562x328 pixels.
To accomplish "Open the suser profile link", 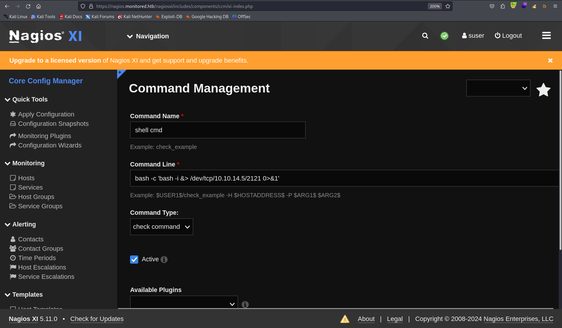I will click(473, 36).
